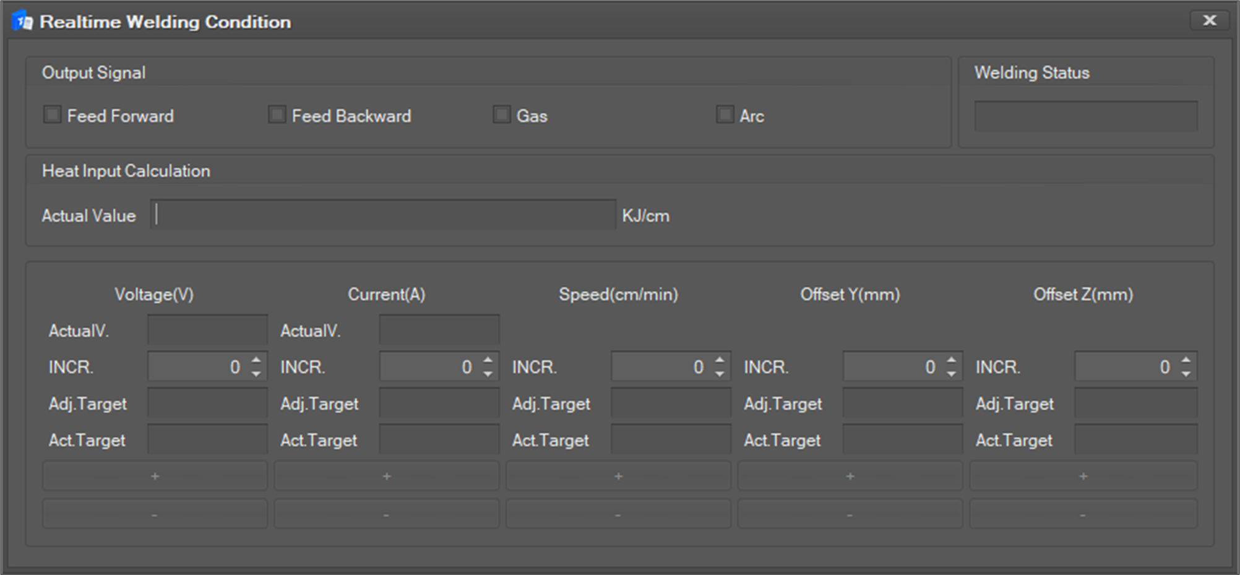Toggle the Feed Backward checkbox
This screenshot has height=575, width=1240.
[x=277, y=115]
